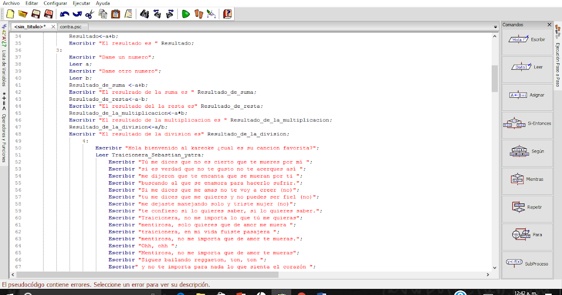Run the pseudocode with the green arrow
This screenshot has height=295, width=562.
[185, 14]
